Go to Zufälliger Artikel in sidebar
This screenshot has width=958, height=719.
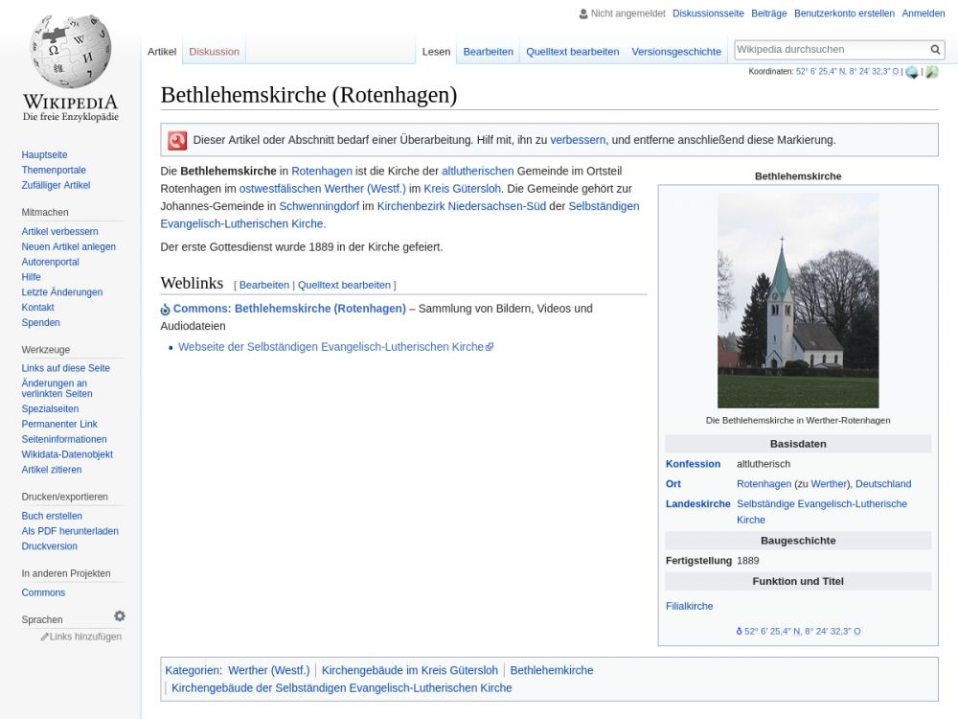[x=56, y=185]
